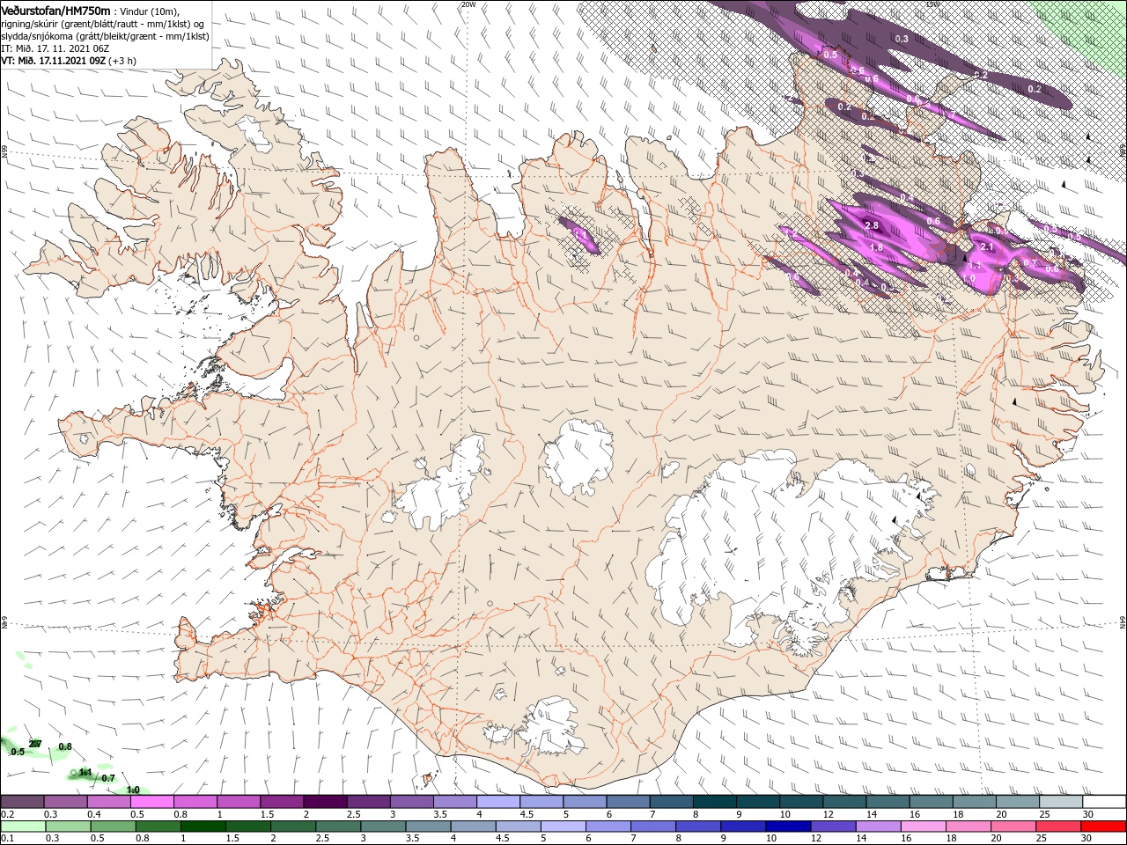Click the green-scale swatch between 0.3 and 0.5

click(x=68, y=827)
